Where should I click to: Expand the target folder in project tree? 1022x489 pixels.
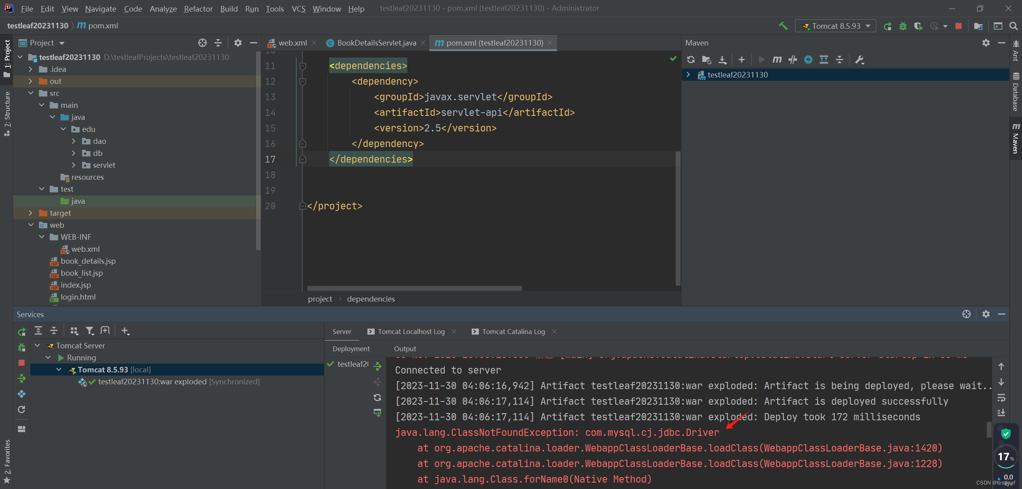click(31, 213)
